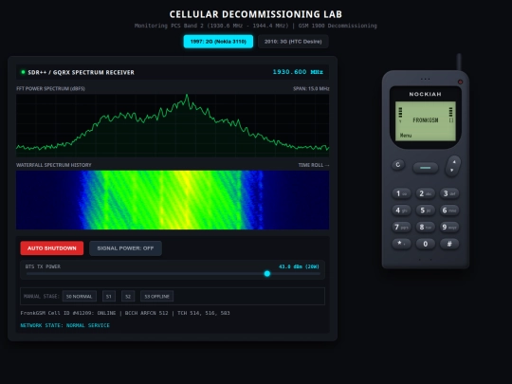Click the phone's center menu soft key
This screenshot has height=384, width=512.
(x=425, y=168)
